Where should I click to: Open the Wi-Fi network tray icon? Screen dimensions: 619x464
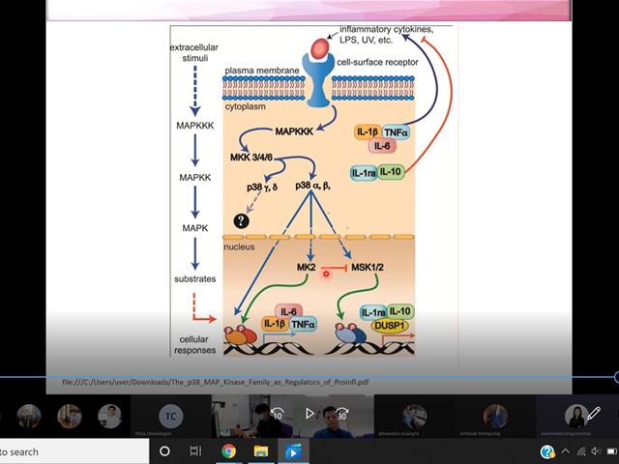(x=581, y=451)
